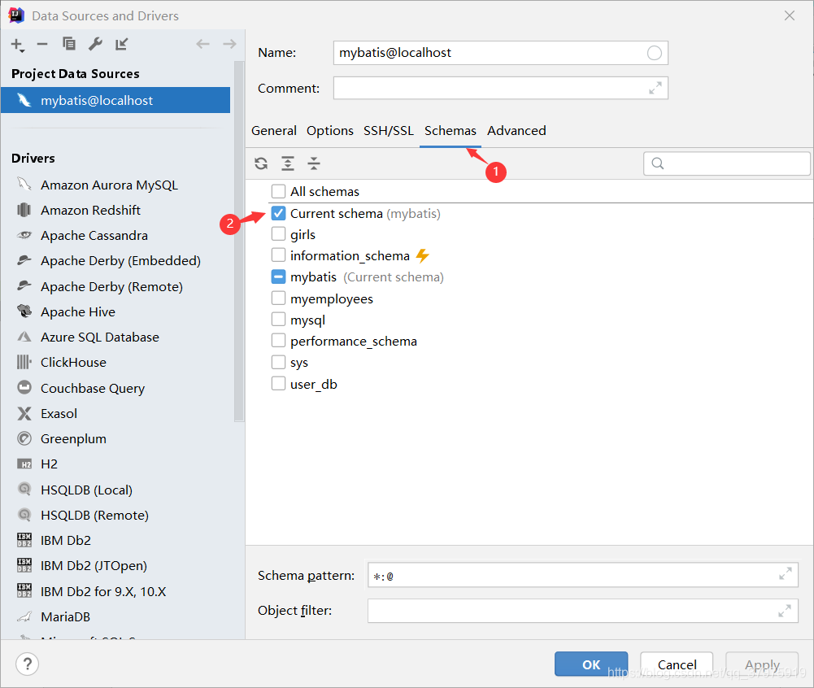This screenshot has width=814, height=688.
Task: Select mybatis@localhost data source
Action: pos(115,100)
